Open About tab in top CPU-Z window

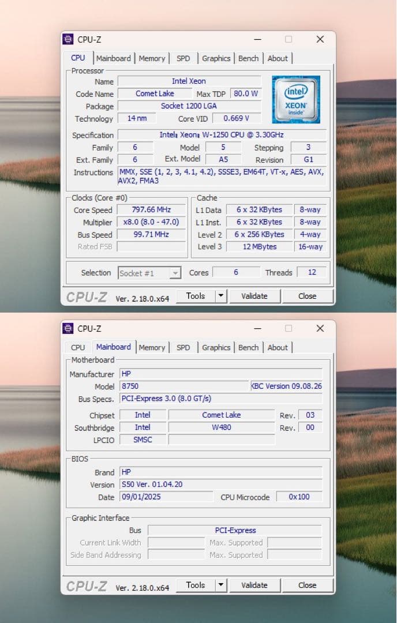(x=278, y=58)
